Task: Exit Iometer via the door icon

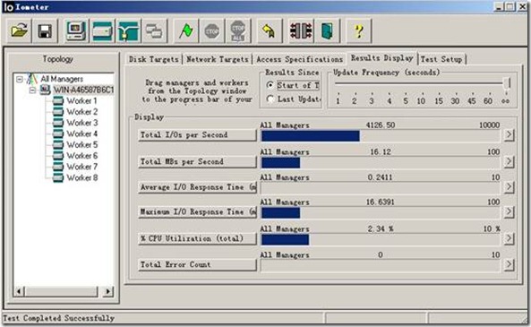Action: (x=327, y=31)
